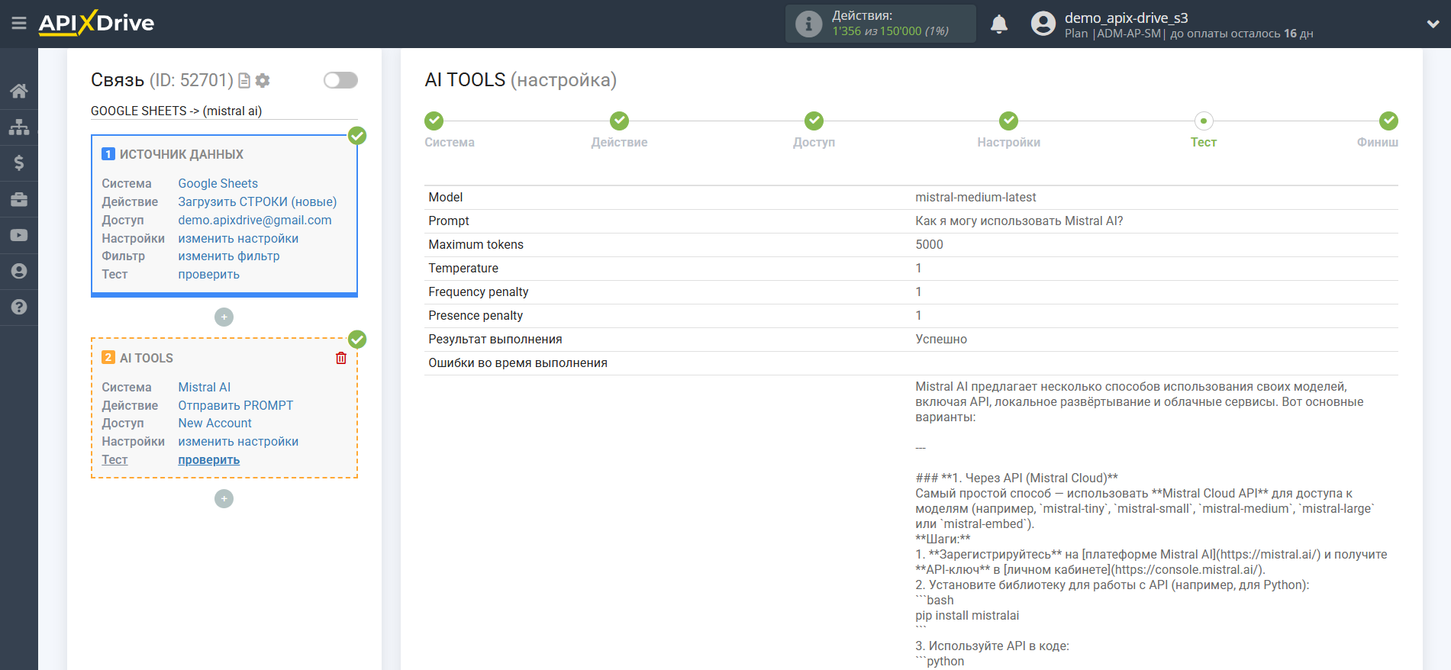Viewport: 1451px width, 670px height.
Task: Click the demo_apix-drive_s3 username
Action: (1126, 18)
